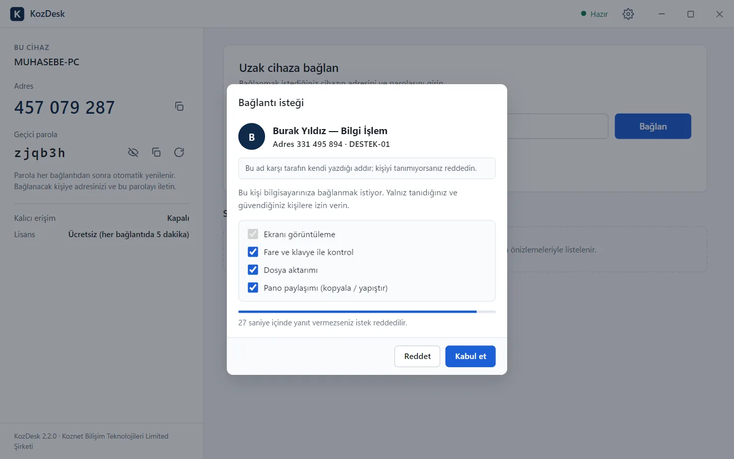Maximize the KozDesk window

pos(691,14)
